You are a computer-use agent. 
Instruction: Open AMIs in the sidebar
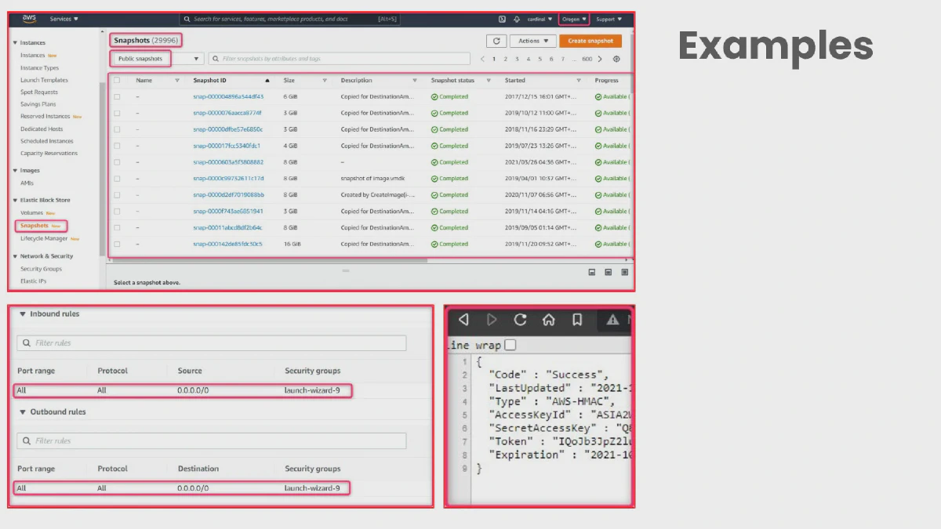click(27, 183)
